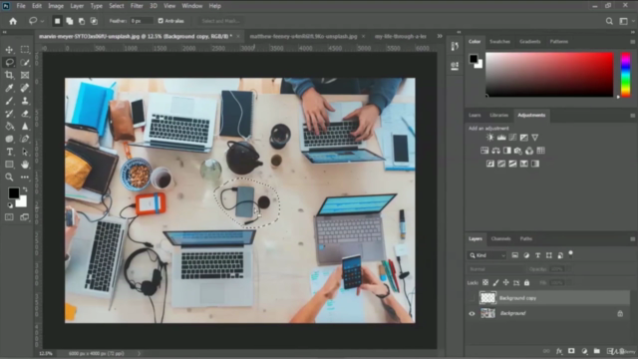This screenshot has height=359, width=638.
Task: Select the Crop tool
Action: pyautogui.click(x=9, y=75)
